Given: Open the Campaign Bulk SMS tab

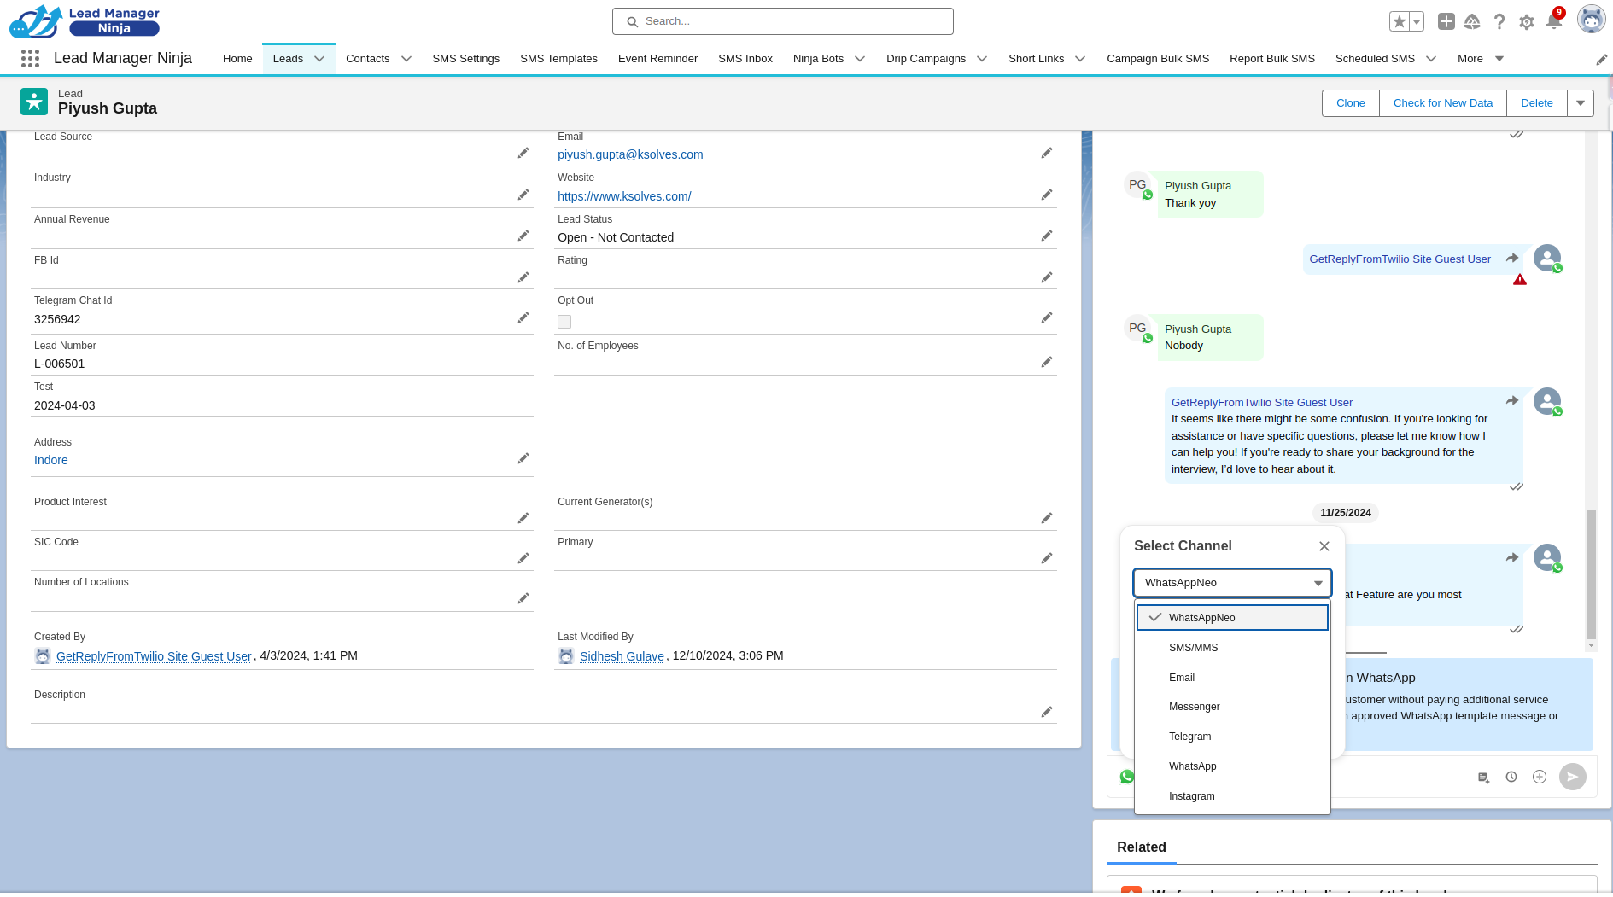Looking at the screenshot, I should click(1158, 59).
